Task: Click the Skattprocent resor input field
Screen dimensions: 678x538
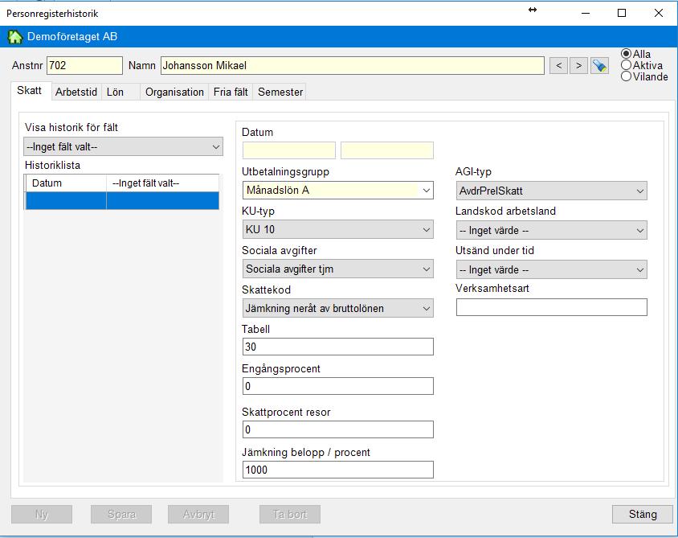Action: pos(337,429)
